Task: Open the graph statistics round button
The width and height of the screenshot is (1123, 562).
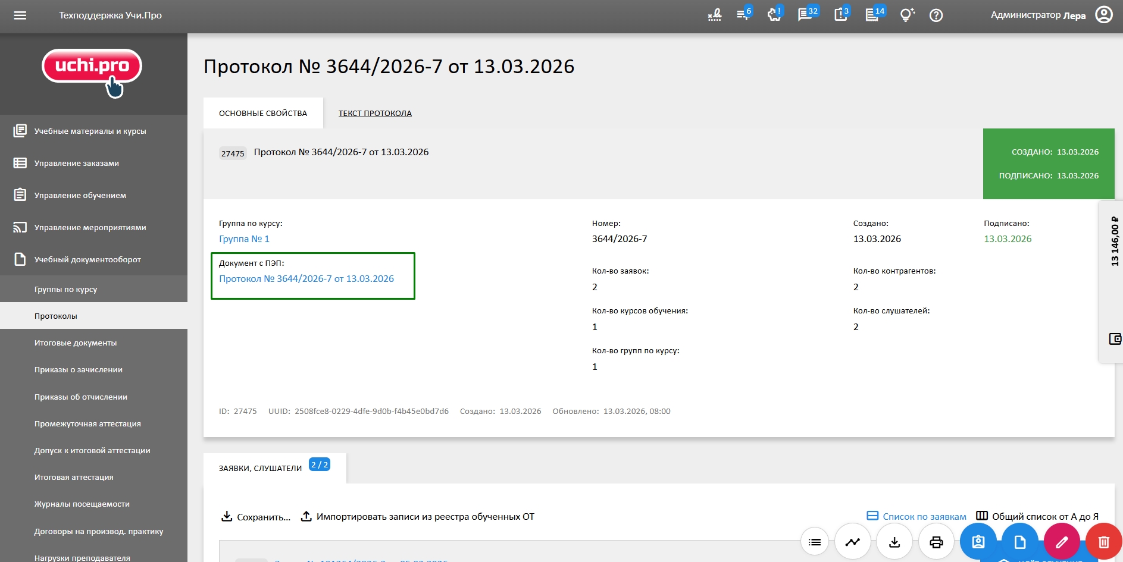Action: pos(853,542)
